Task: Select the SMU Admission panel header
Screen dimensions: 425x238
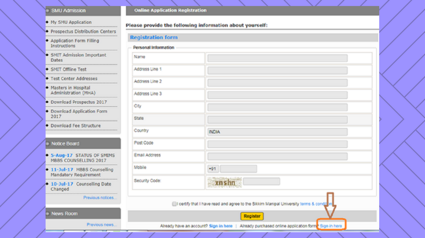Action: click(x=83, y=11)
